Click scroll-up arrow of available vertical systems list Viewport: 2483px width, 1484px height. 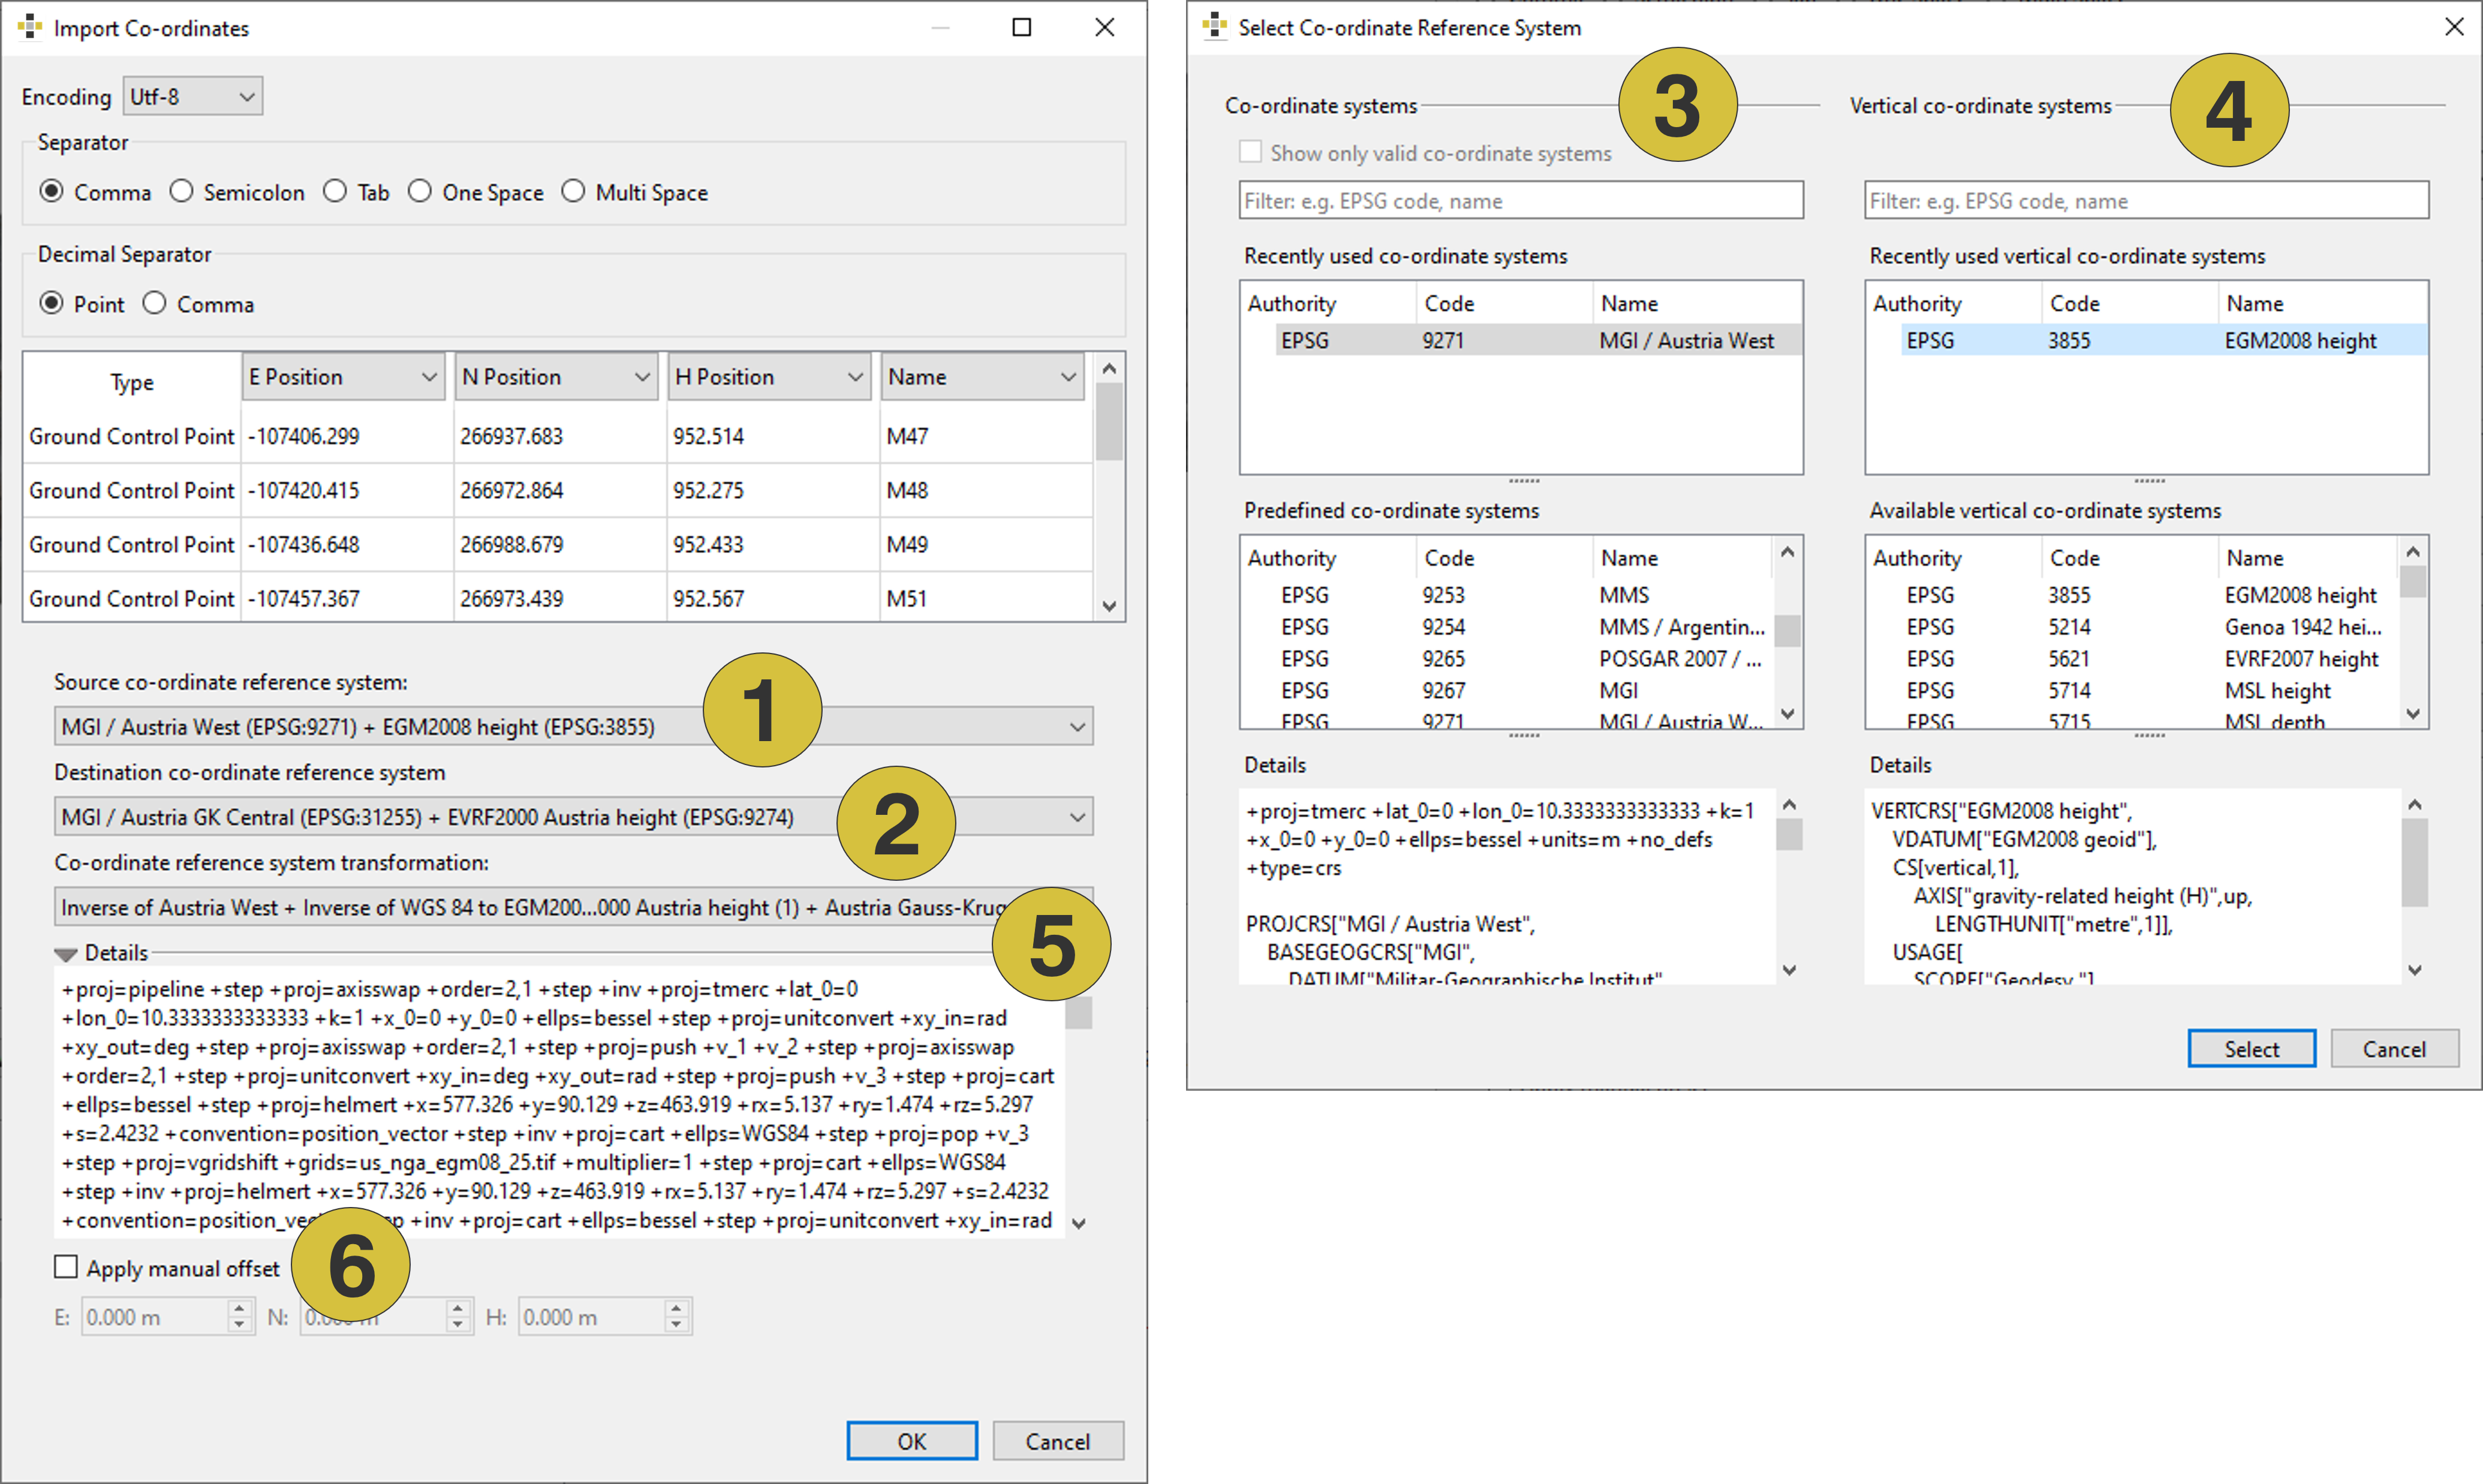tap(2413, 552)
